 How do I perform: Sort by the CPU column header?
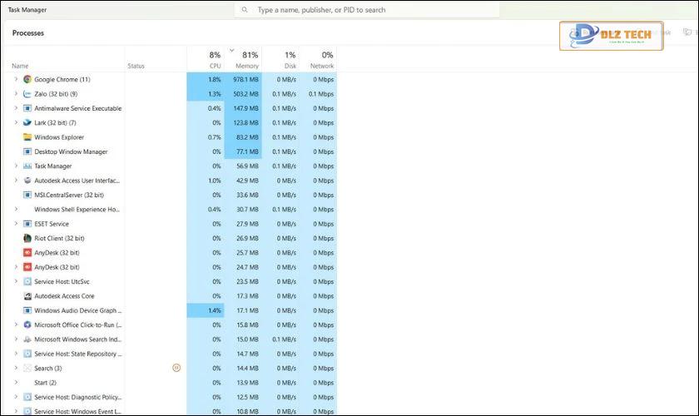point(206,59)
